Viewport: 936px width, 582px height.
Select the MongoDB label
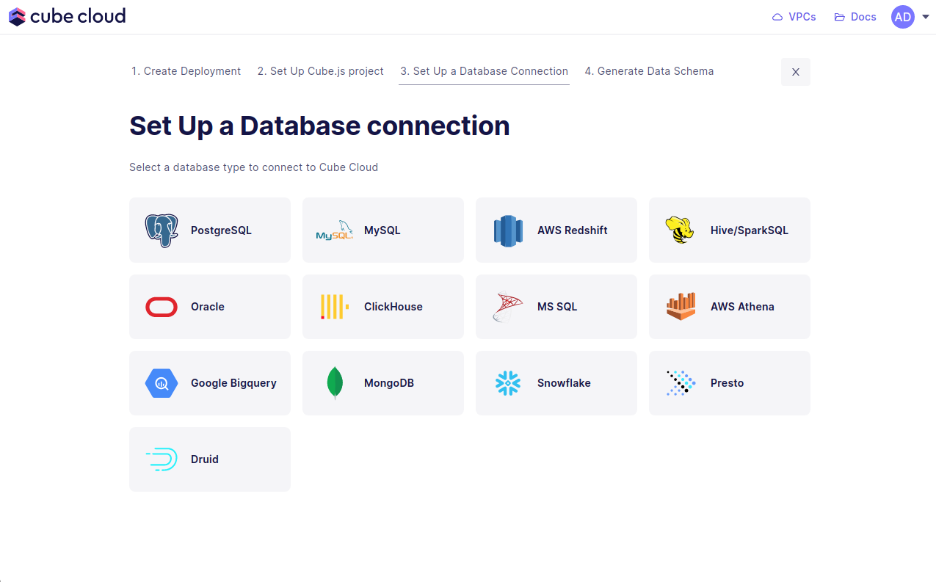[389, 383]
